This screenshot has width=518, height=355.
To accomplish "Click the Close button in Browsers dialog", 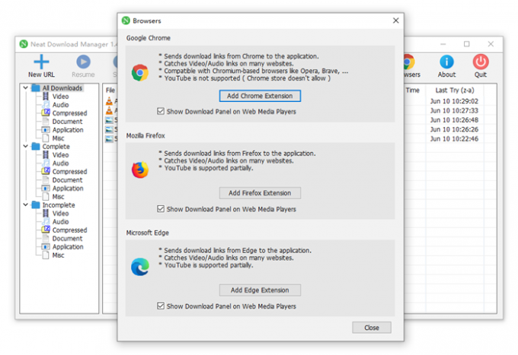I will tap(372, 328).
